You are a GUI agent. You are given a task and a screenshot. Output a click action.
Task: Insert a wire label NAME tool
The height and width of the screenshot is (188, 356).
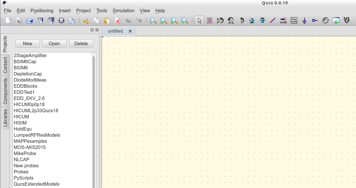pyautogui.click(x=283, y=20)
